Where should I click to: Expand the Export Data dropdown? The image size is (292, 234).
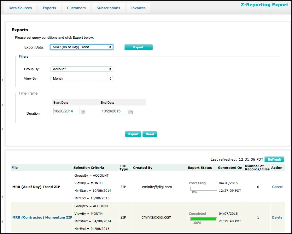point(82,47)
